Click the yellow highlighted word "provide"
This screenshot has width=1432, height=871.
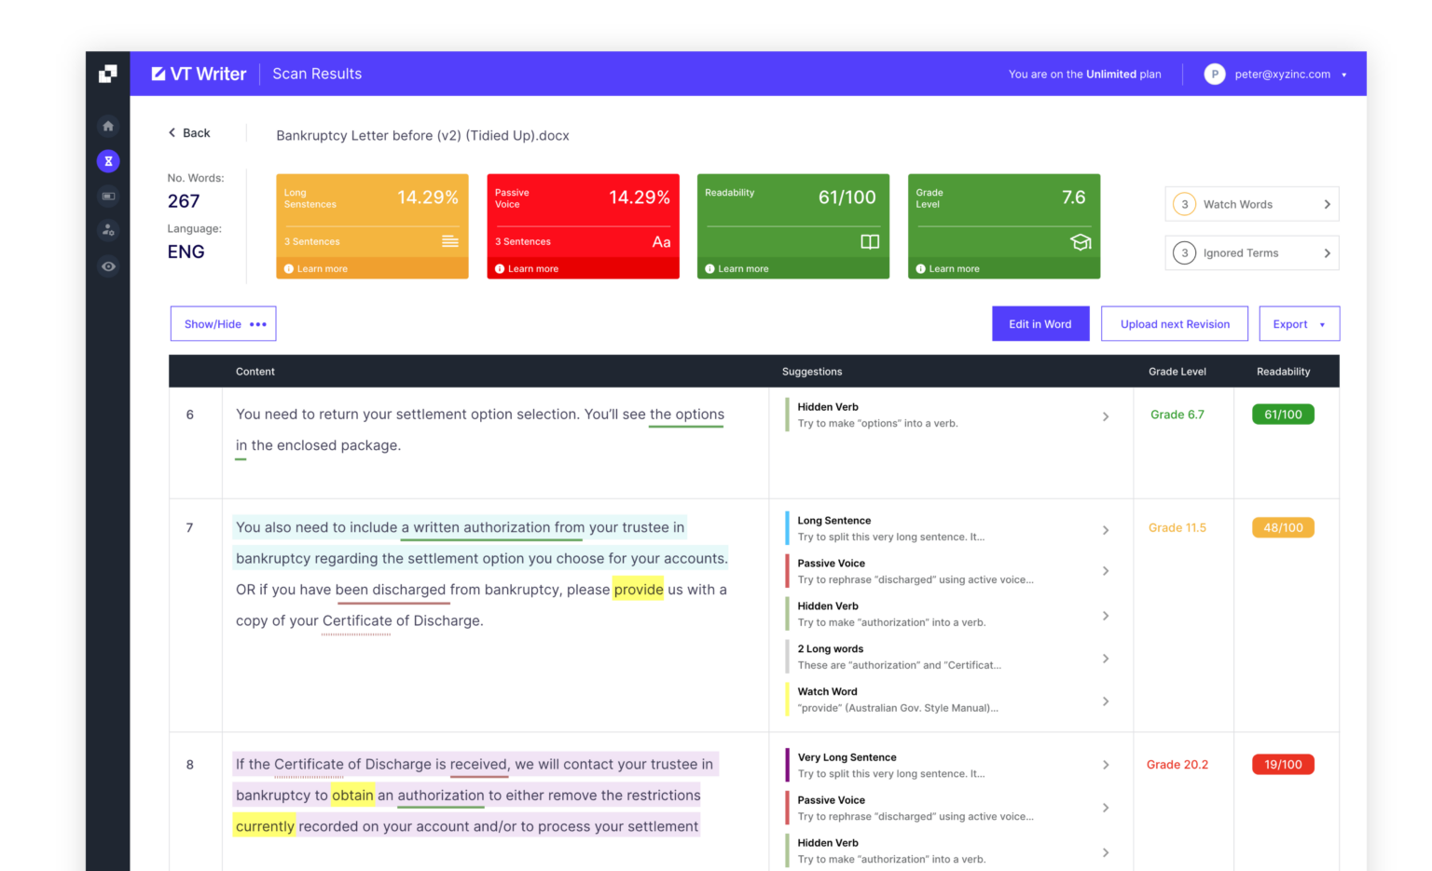coord(639,590)
